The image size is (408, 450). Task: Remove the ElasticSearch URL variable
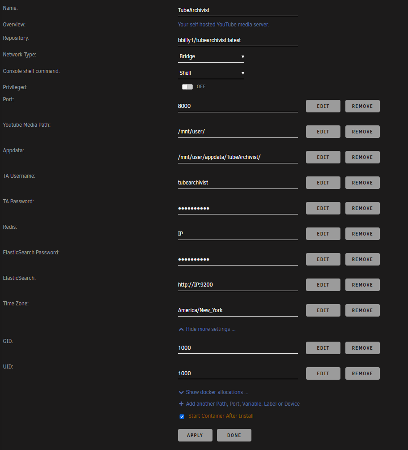362,285
